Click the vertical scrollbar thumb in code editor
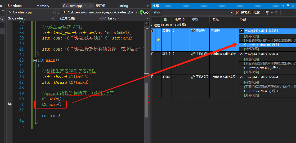This screenshot has width=296, height=143. (147, 100)
